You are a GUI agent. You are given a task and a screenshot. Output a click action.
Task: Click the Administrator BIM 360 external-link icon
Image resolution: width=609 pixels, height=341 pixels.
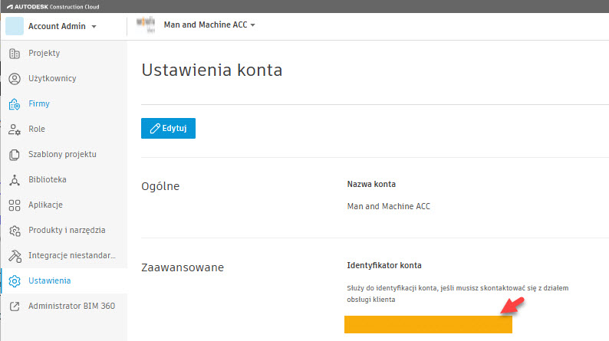click(14, 307)
